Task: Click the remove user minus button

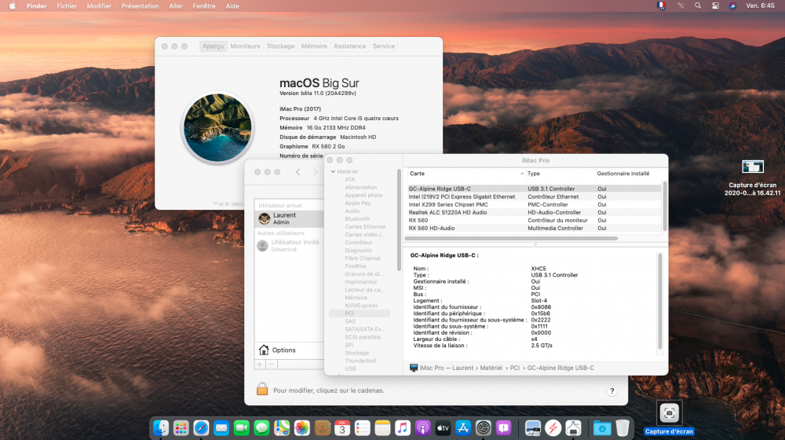Action: (272, 365)
